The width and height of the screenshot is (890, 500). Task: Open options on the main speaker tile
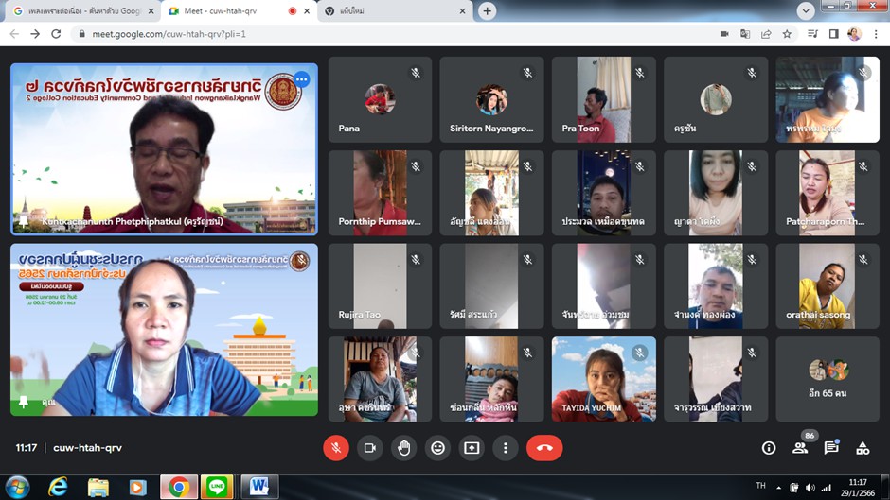(301, 79)
